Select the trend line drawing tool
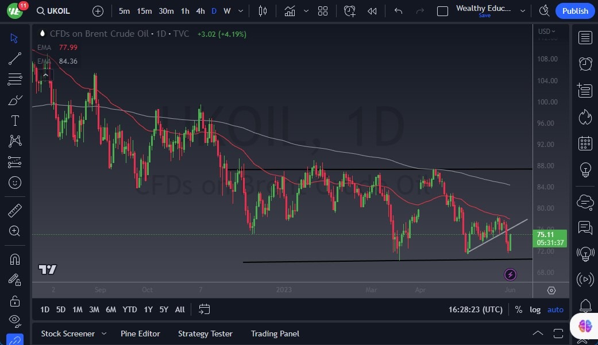Viewport: 598px width, 345px height. point(15,58)
